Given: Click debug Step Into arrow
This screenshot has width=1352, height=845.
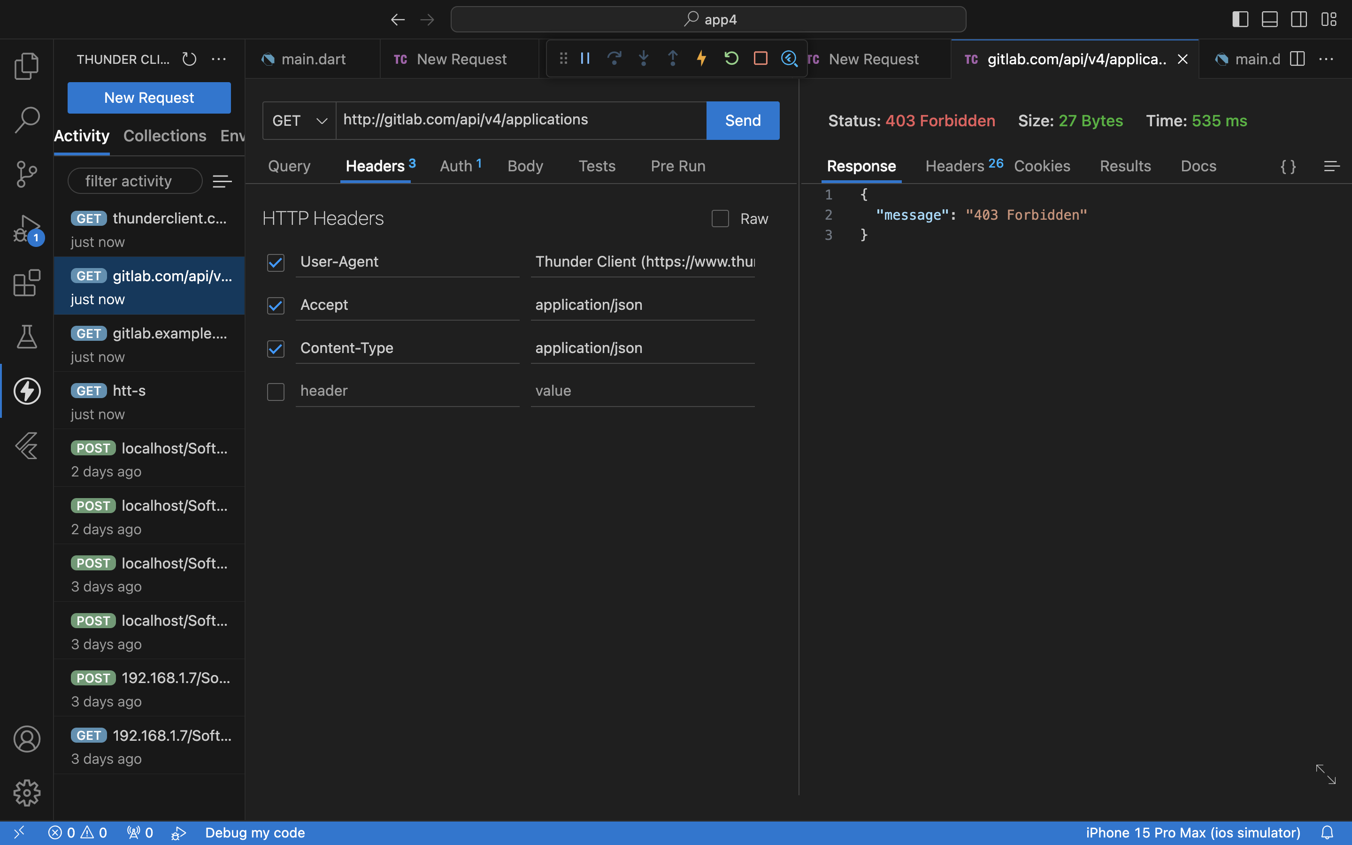Looking at the screenshot, I should 644,58.
